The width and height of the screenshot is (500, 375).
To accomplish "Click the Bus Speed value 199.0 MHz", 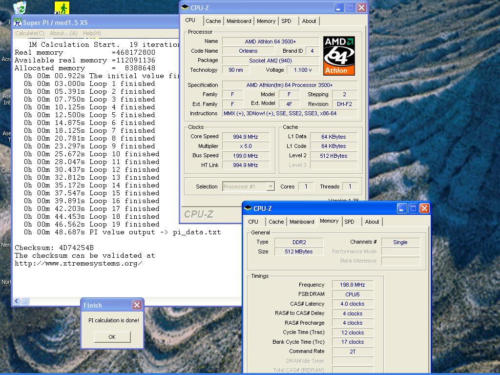I will click(x=246, y=156).
